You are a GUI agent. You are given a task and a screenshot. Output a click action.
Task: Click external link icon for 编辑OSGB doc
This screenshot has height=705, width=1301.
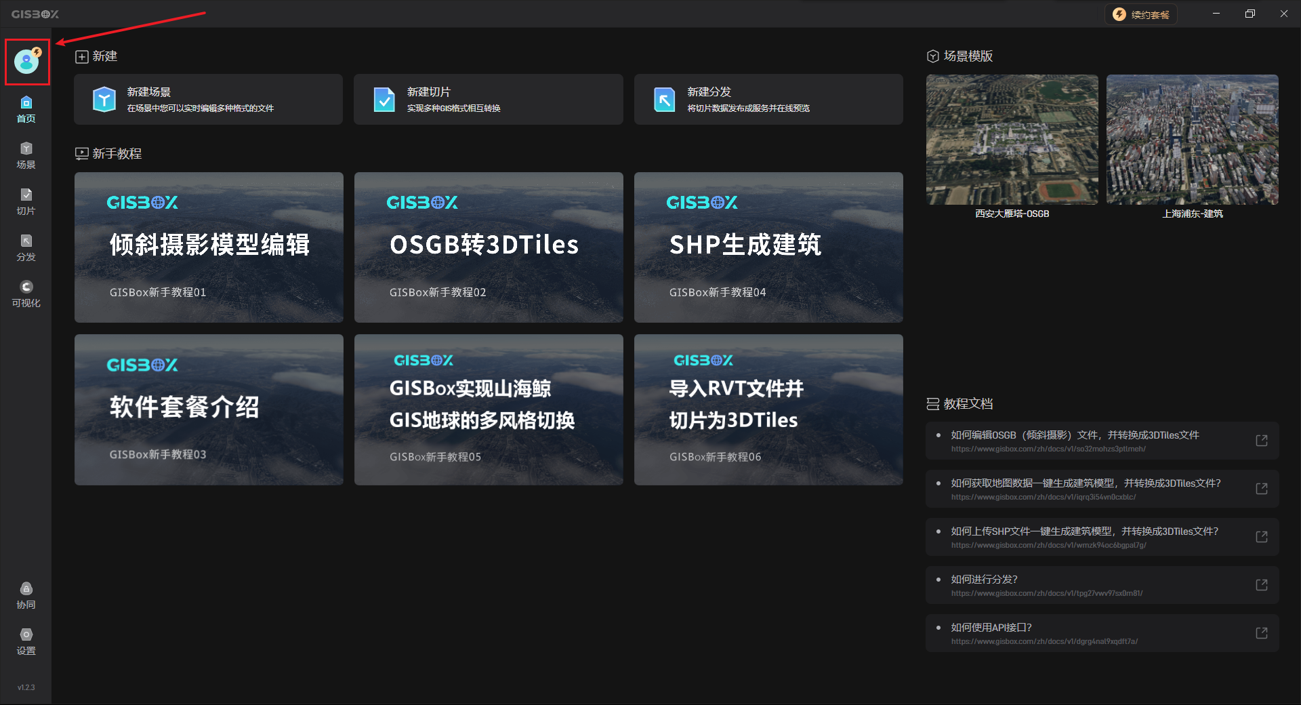[x=1262, y=441]
